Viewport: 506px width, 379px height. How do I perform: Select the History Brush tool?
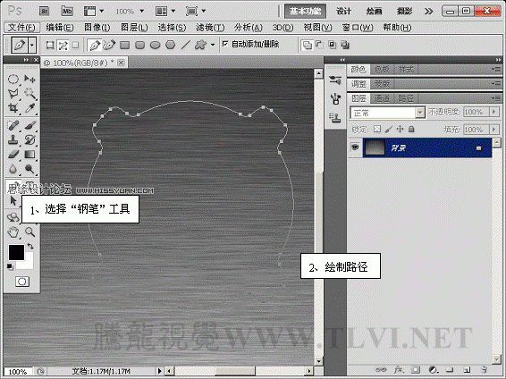(x=30, y=139)
